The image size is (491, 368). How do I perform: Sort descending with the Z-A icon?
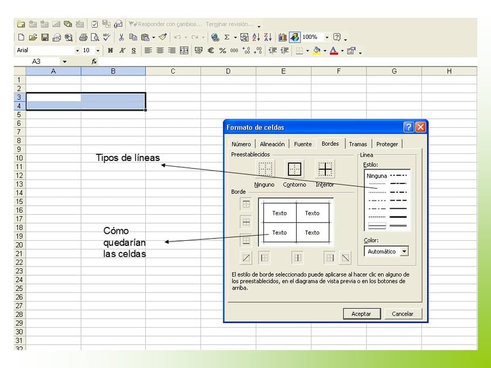[268, 37]
